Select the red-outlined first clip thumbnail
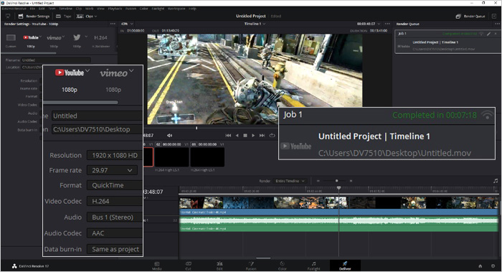The image size is (502, 272). (x=148, y=157)
